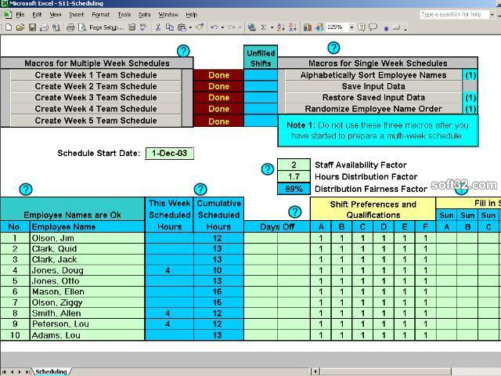The height and width of the screenshot is (376, 501).
Task: Click the Sort Descending icon
Action: tap(293, 28)
